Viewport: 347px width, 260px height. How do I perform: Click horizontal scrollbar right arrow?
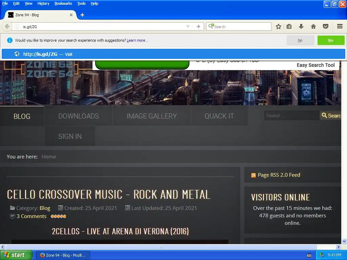[338, 247]
